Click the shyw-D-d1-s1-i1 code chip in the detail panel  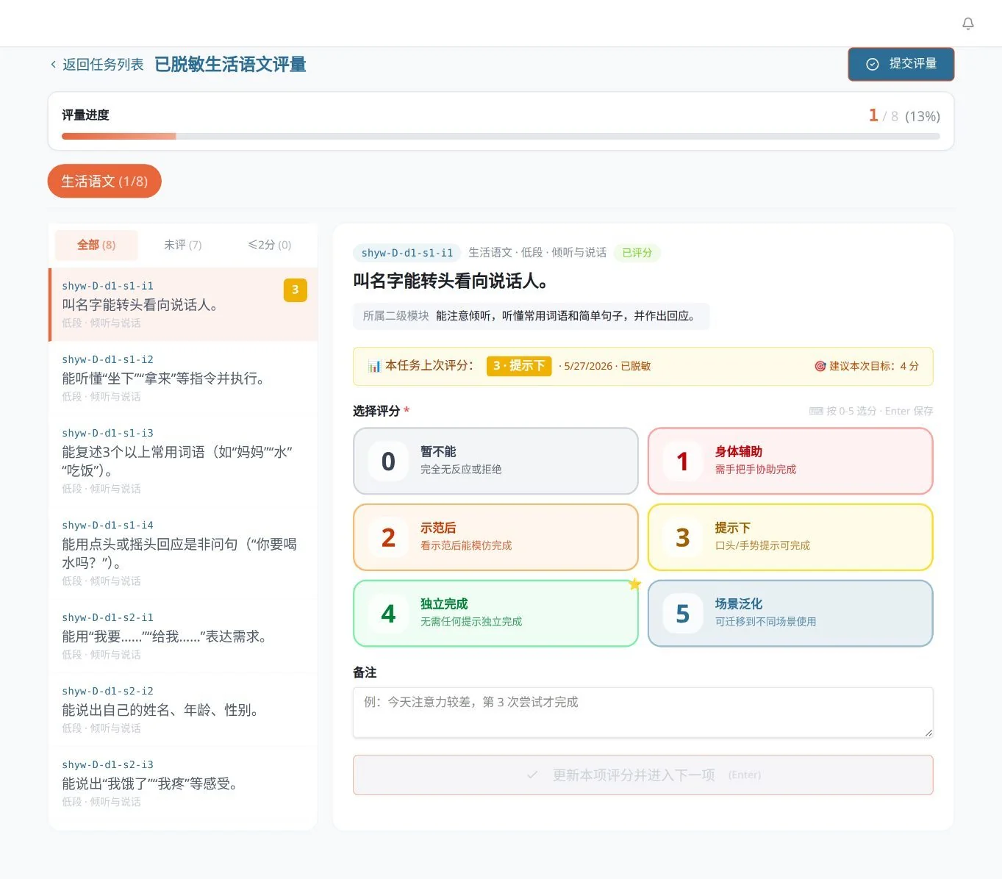point(407,253)
